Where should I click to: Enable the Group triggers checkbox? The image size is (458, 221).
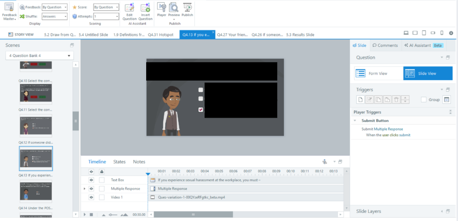(423, 100)
